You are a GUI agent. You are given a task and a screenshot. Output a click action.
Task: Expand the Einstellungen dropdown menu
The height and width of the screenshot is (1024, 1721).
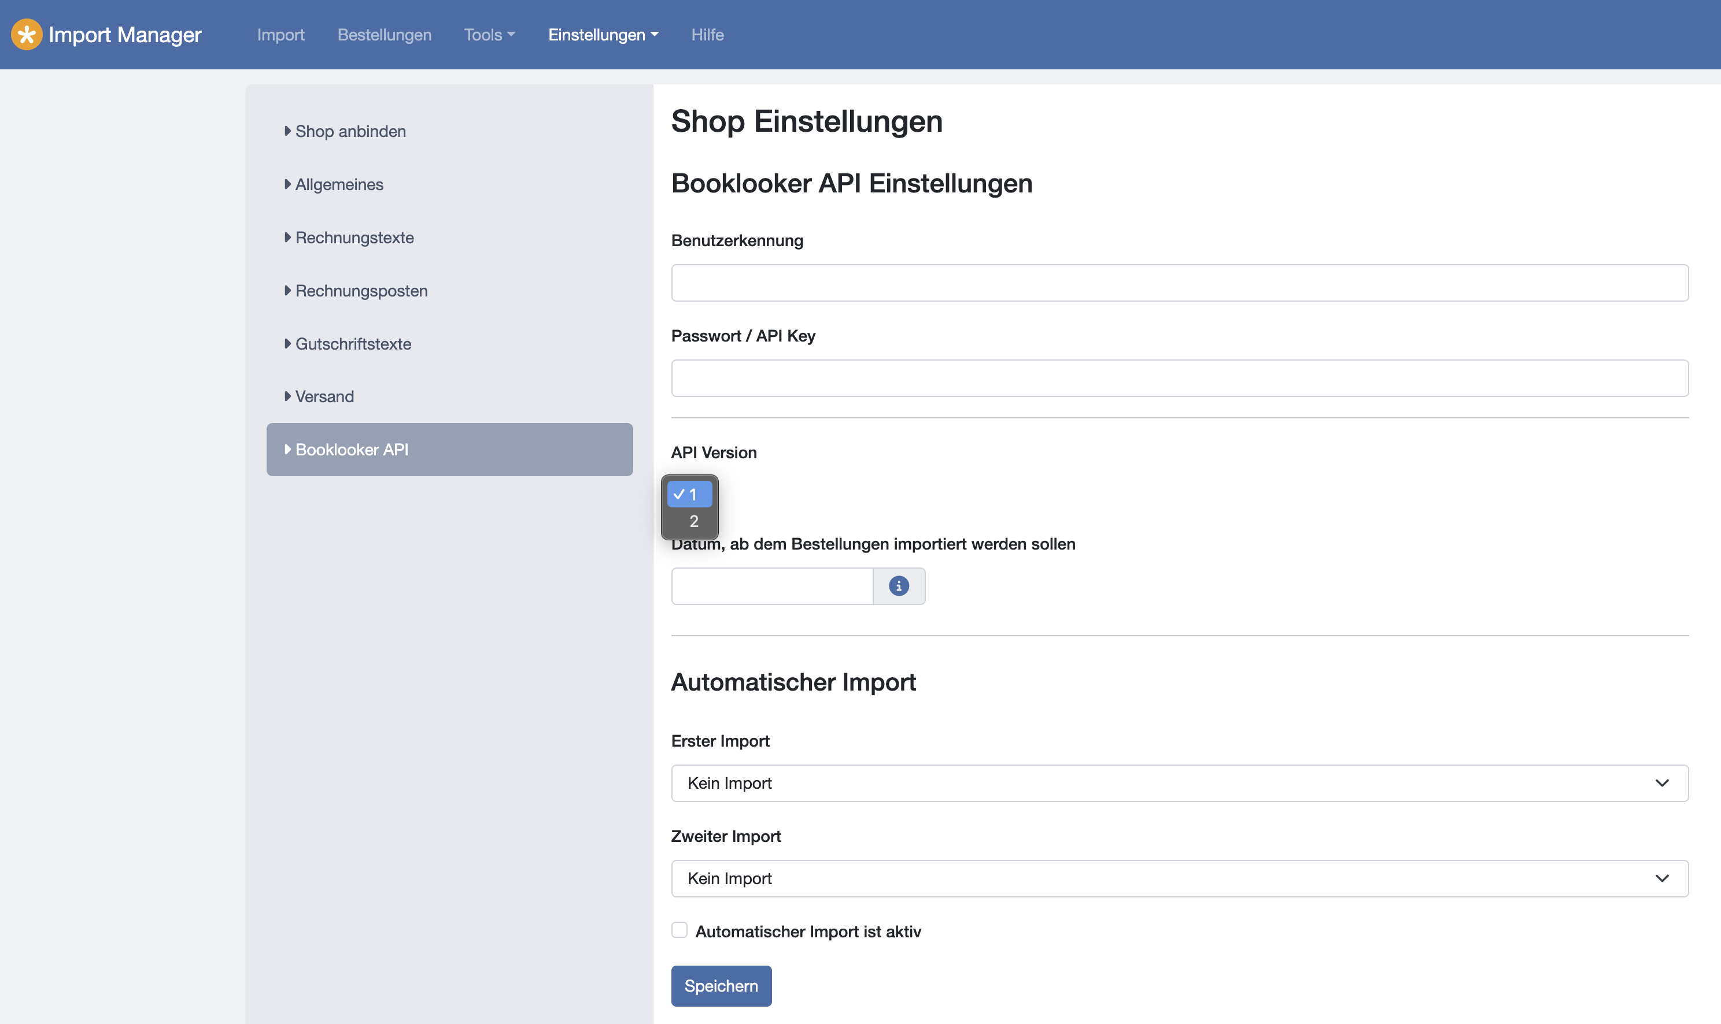pyautogui.click(x=603, y=35)
